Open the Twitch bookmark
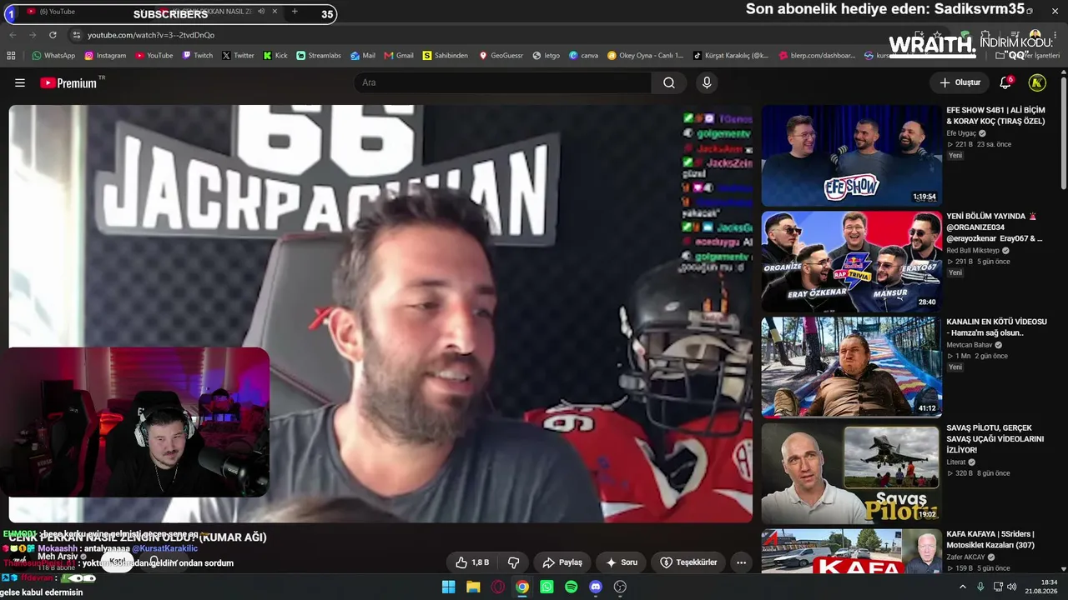 coord(197,56)
